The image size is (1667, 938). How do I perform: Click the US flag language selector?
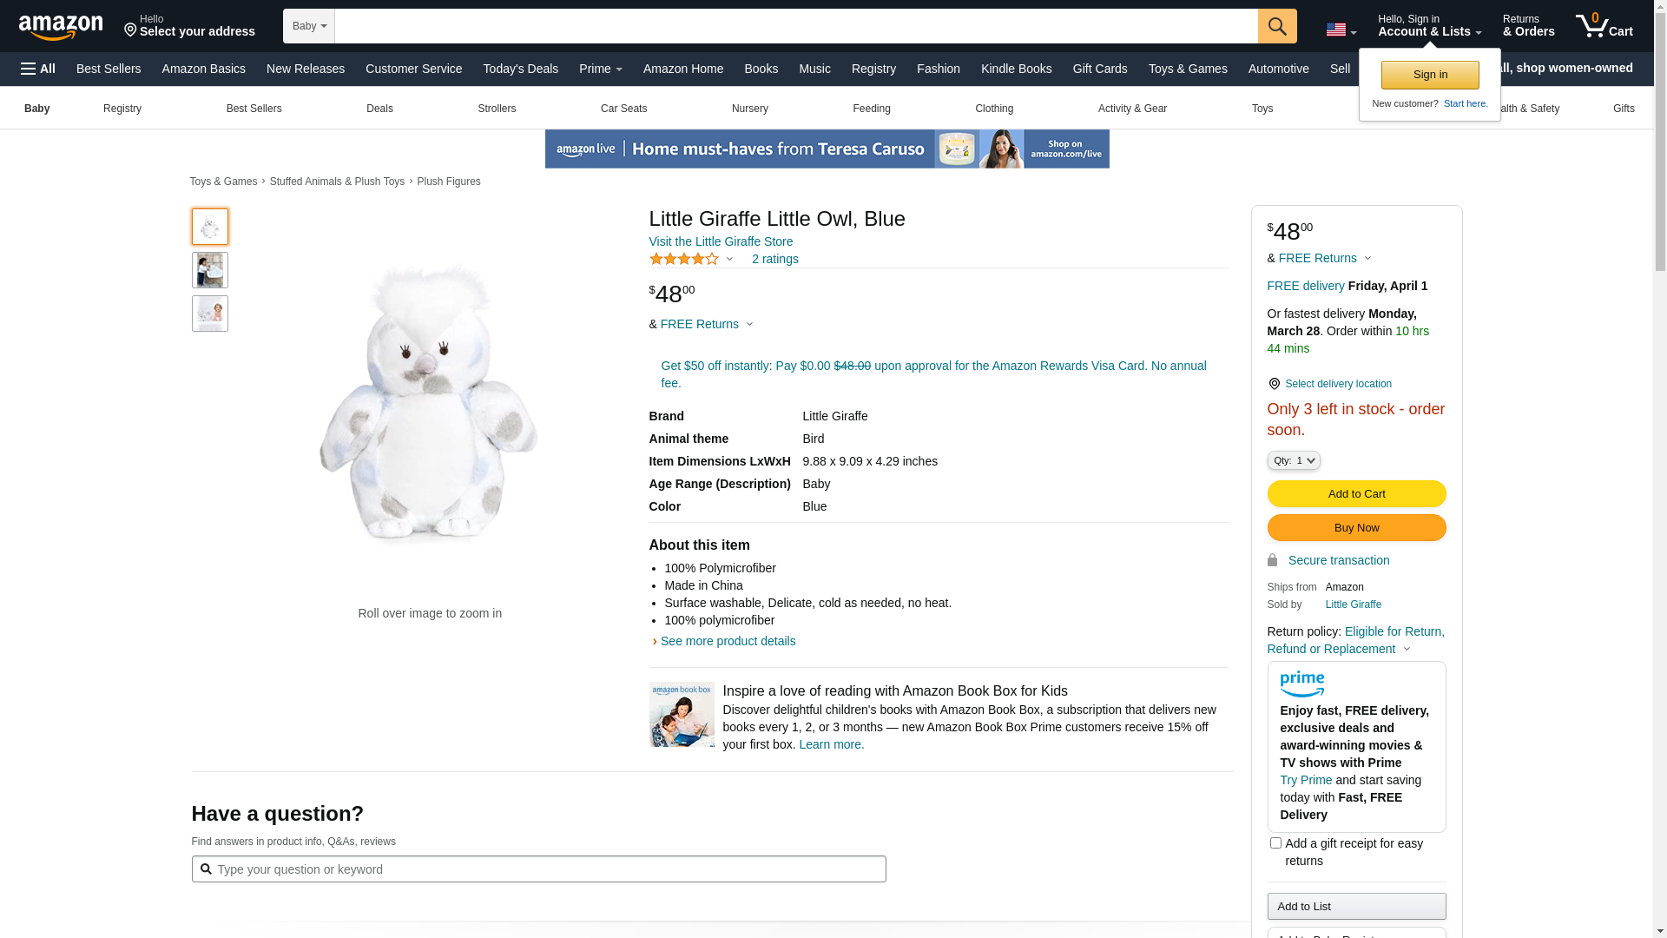(1341, 30)
